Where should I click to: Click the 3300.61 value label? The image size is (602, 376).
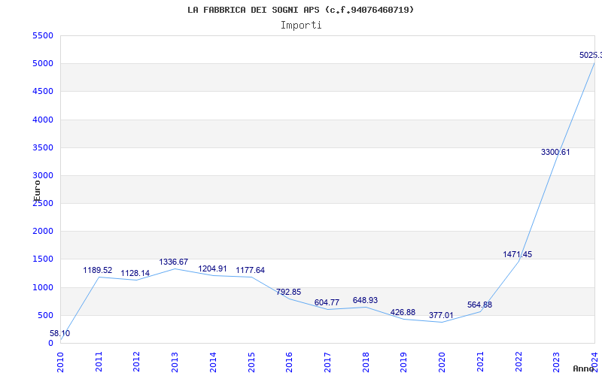coord(555,152)
